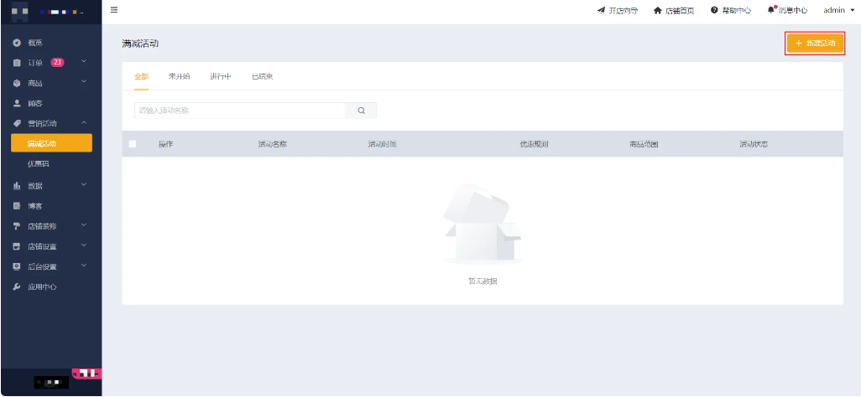
Task: Expand the 商品 menu chevron
Action: (84, 82)
